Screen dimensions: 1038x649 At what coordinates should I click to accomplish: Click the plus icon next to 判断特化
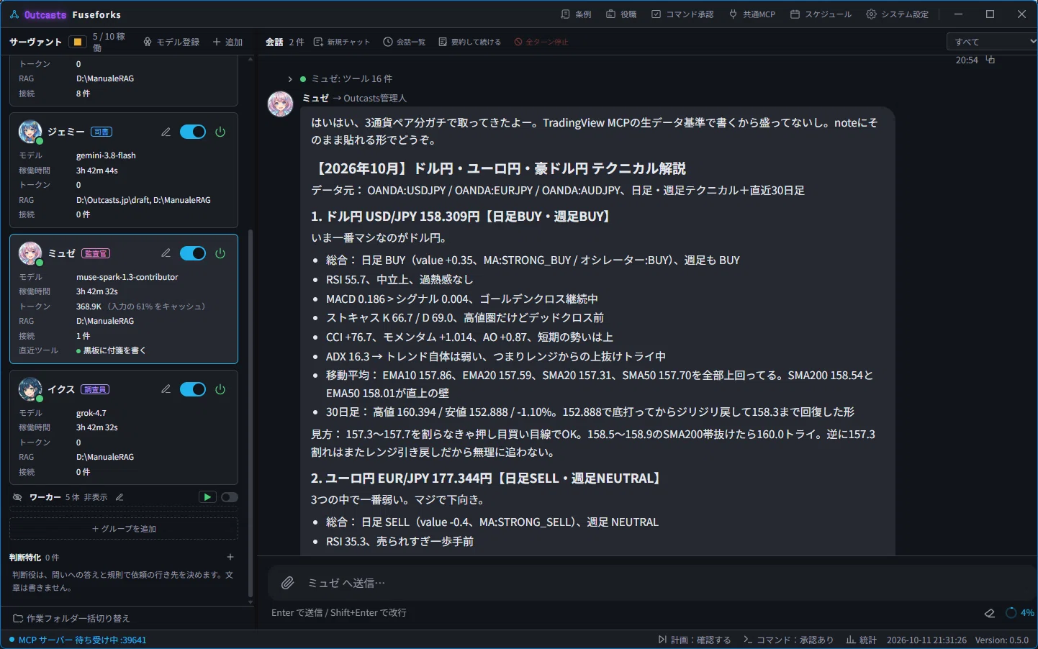pos(230,557)
